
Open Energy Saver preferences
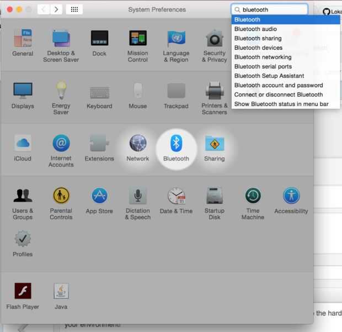click(61, 97)
